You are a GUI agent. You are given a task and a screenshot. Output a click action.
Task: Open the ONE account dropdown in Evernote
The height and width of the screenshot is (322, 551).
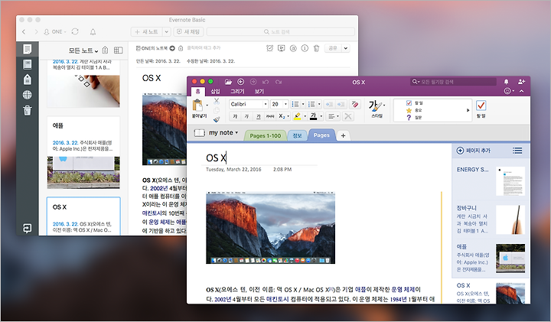pos(55,31)
